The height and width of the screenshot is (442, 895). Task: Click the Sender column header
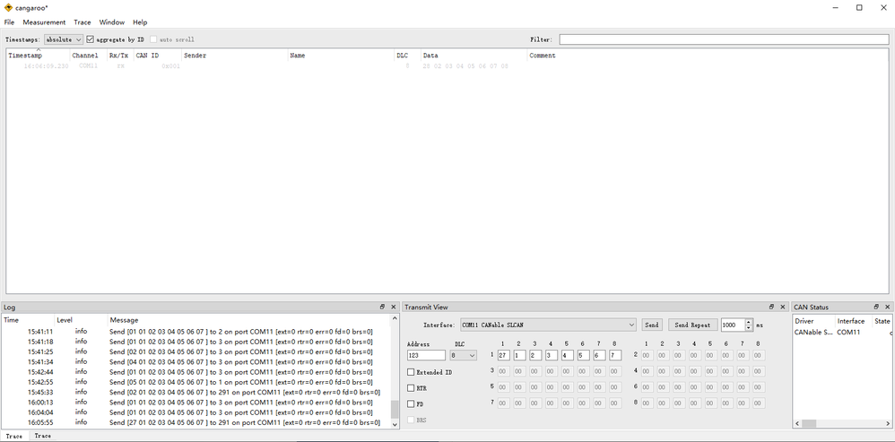235,56
